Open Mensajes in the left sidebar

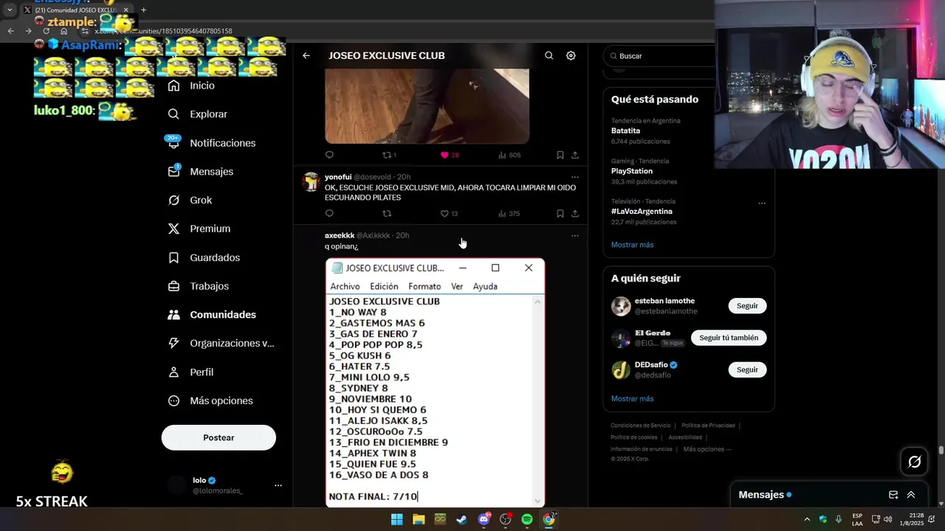[x=200, y=171]
